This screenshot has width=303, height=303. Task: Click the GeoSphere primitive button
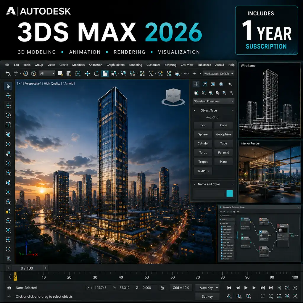click(223, 134)
